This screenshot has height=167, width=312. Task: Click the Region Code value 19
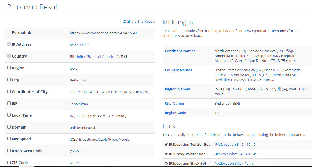(216, 113)
